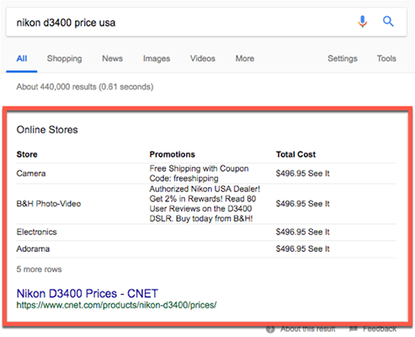Expand the 5 more rows link
This screenshot has height=337, width=415.
(x=39, y=270)
